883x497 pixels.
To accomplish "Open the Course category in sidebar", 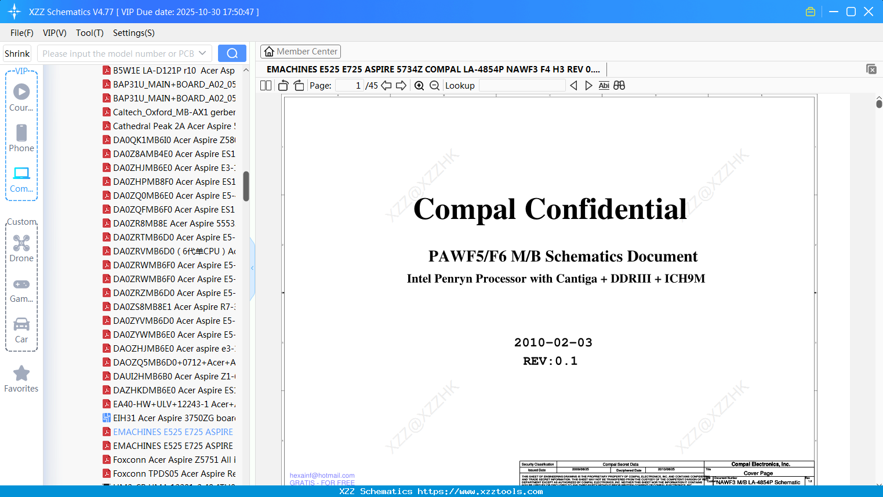I will point(21,98).
